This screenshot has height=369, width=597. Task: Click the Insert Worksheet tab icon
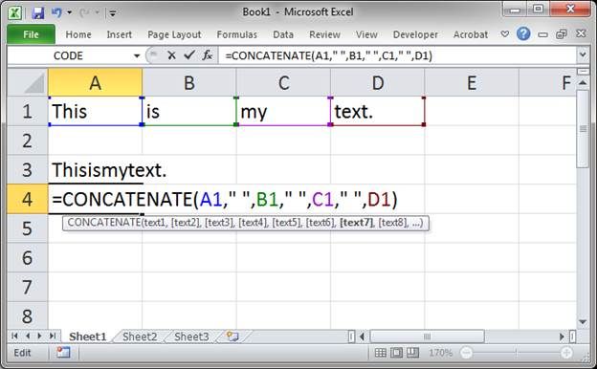[x=232, y=336]
